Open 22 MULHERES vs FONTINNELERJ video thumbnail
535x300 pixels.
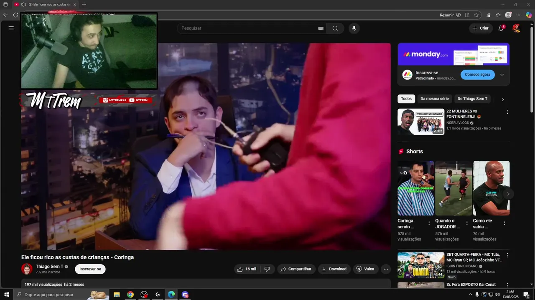421,122
